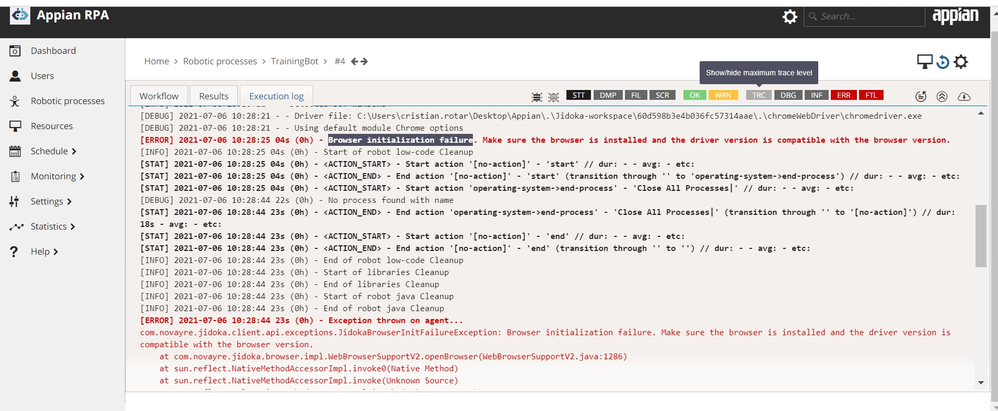998x411 pixels.
Task: Open the Resources page
Action: pos(52,126)
